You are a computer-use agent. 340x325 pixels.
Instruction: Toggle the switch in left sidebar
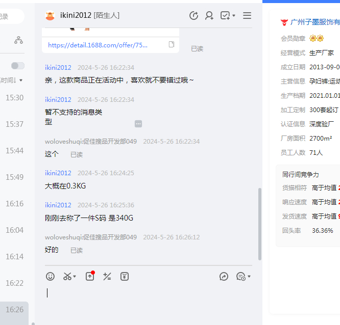point(18,66)
